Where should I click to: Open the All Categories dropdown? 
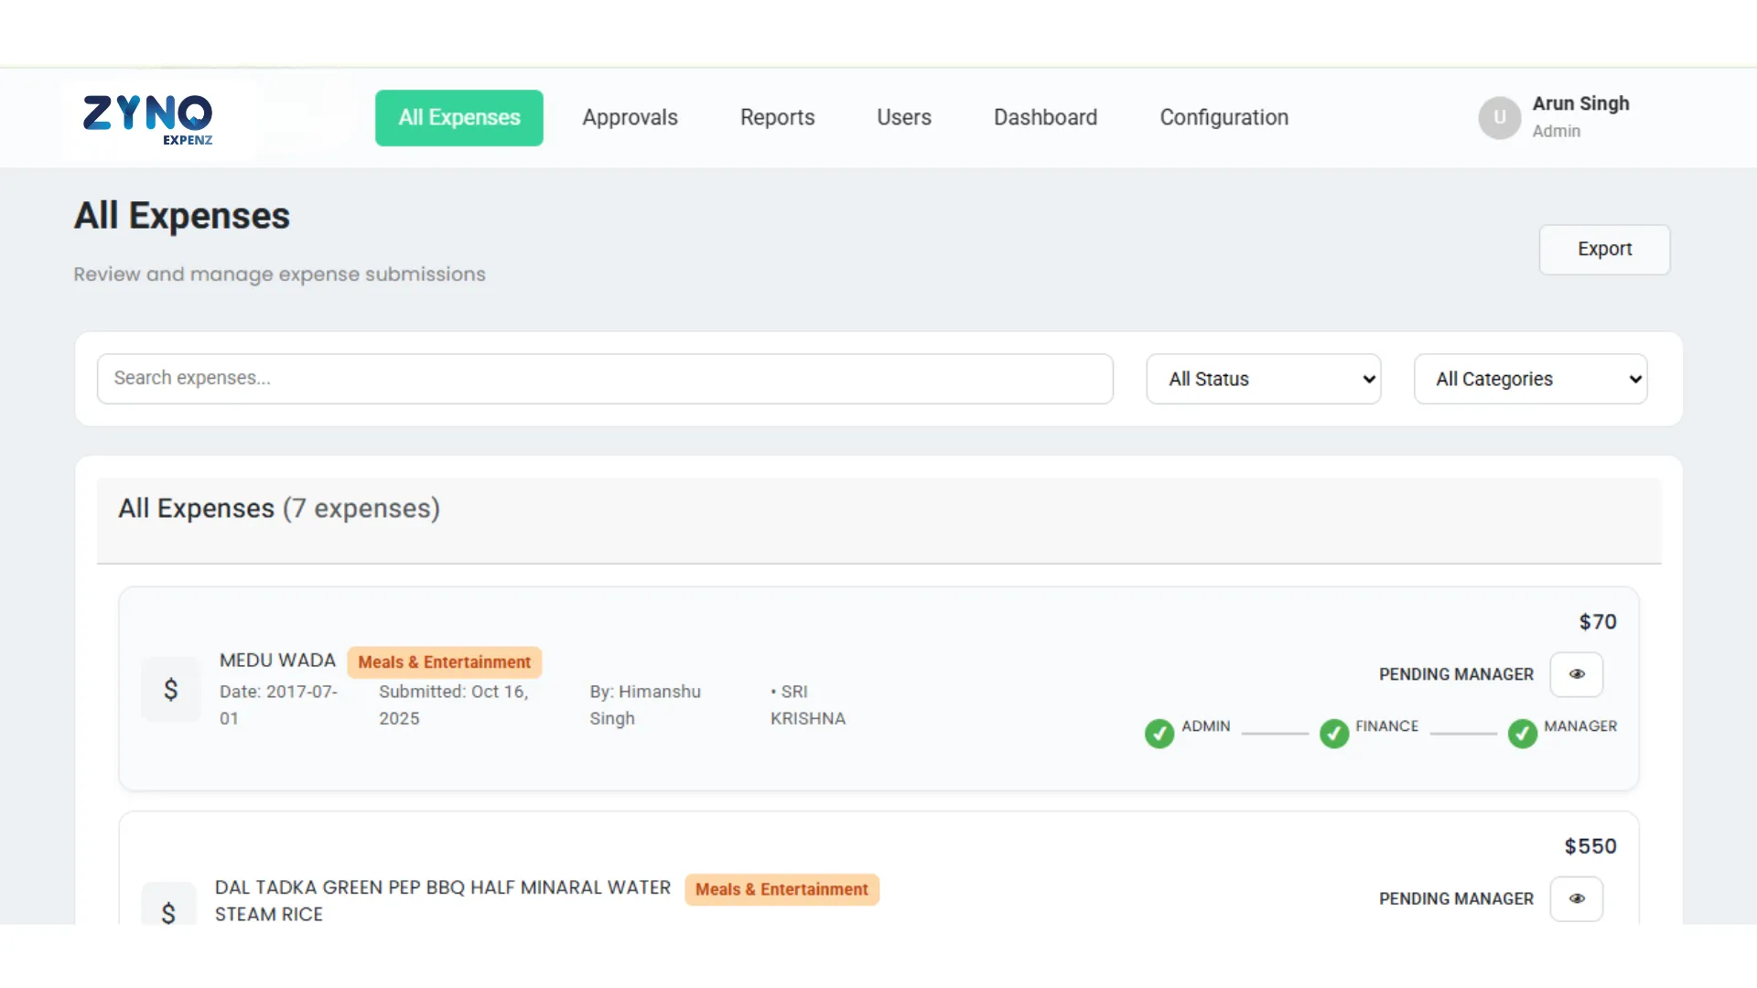coord(1530,379)
